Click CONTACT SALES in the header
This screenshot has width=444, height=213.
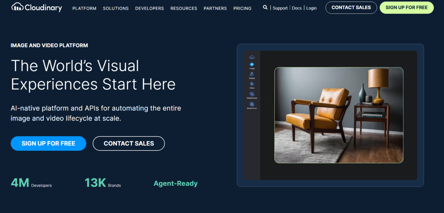[351, 7]
